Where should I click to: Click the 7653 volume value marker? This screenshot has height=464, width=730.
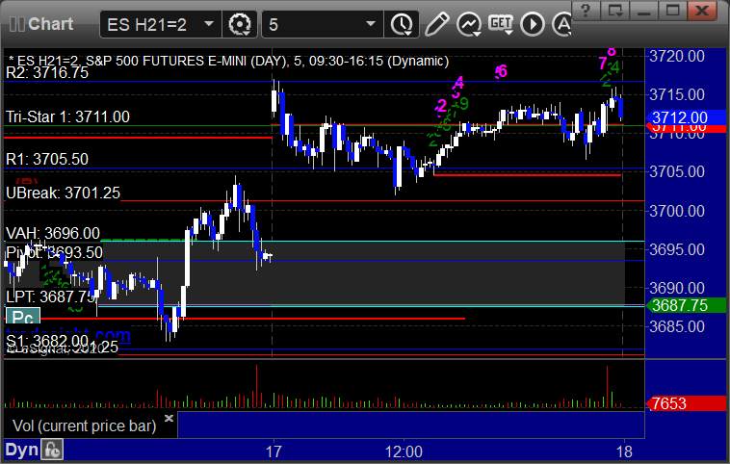[x=686, y=403]
